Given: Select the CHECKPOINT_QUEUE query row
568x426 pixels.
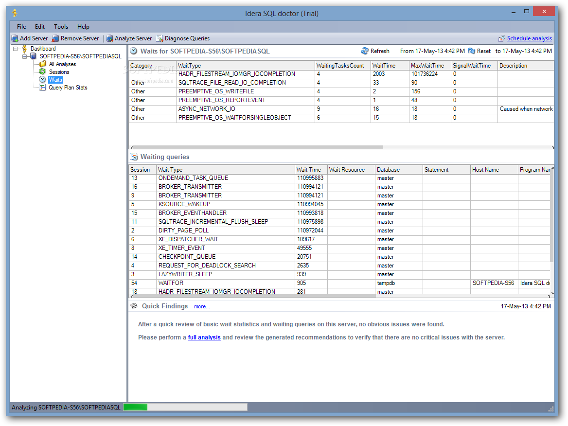Looking at the screenshot, I should coord(339,256).
